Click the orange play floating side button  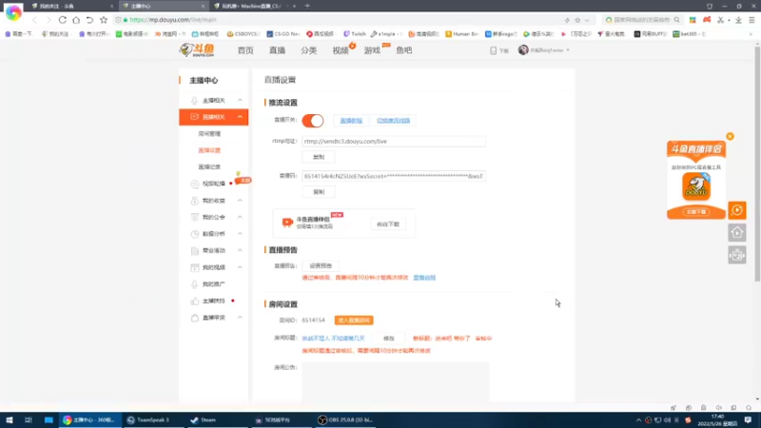click(x=736, y=210)
